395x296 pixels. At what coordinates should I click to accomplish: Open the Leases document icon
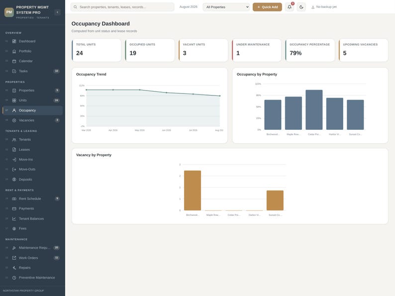point(14,150)
